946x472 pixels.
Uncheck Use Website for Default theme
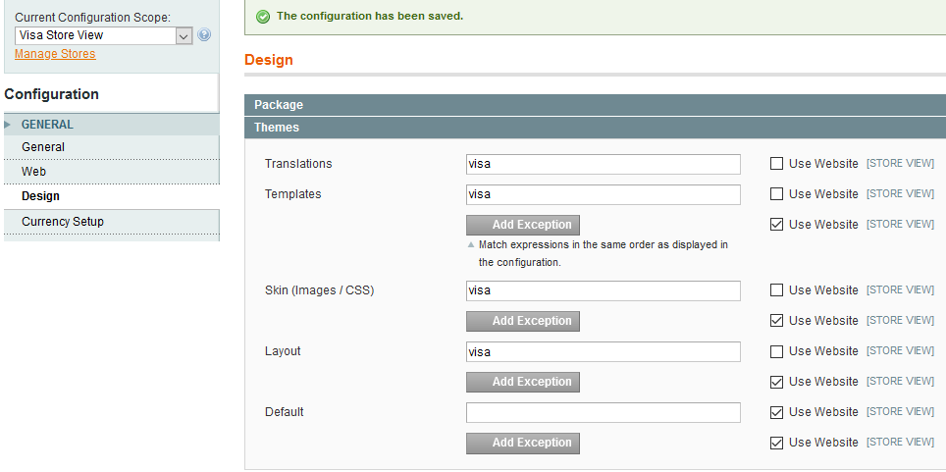tap(777, 412)
